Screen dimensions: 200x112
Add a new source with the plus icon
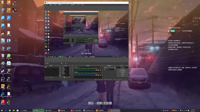60,77
